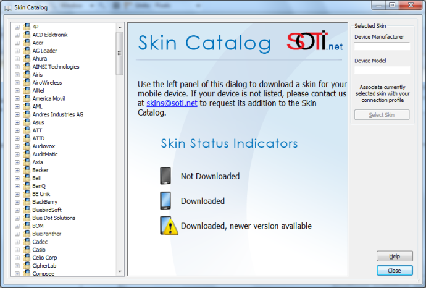
Task: Expand the AiroWireless node
Action: click(x=17, y=83)
